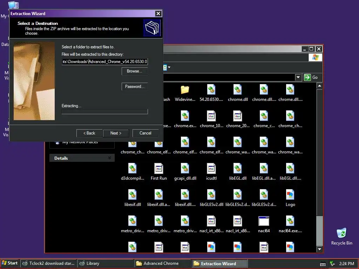Select the libexif.dll.a... file icon
Viewport: 359px width, 269px height.
coord(159,195)
